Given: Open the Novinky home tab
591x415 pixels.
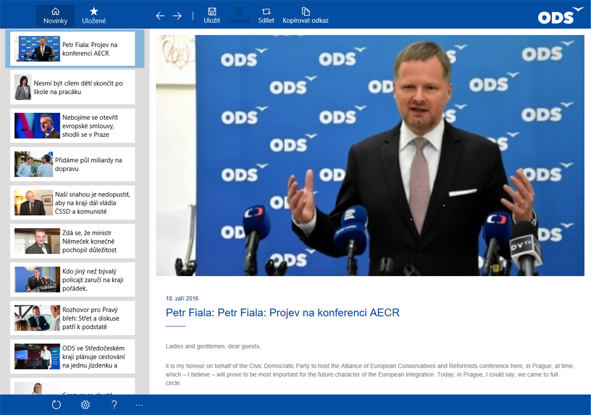Looking at the screenshot, I should (55, 16).
